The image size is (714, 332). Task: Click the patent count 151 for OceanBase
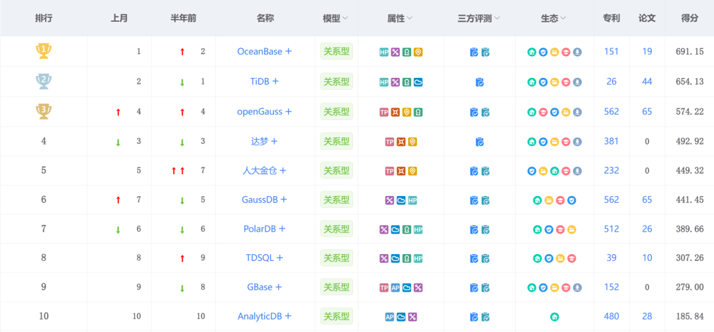[x=611, y=51]
